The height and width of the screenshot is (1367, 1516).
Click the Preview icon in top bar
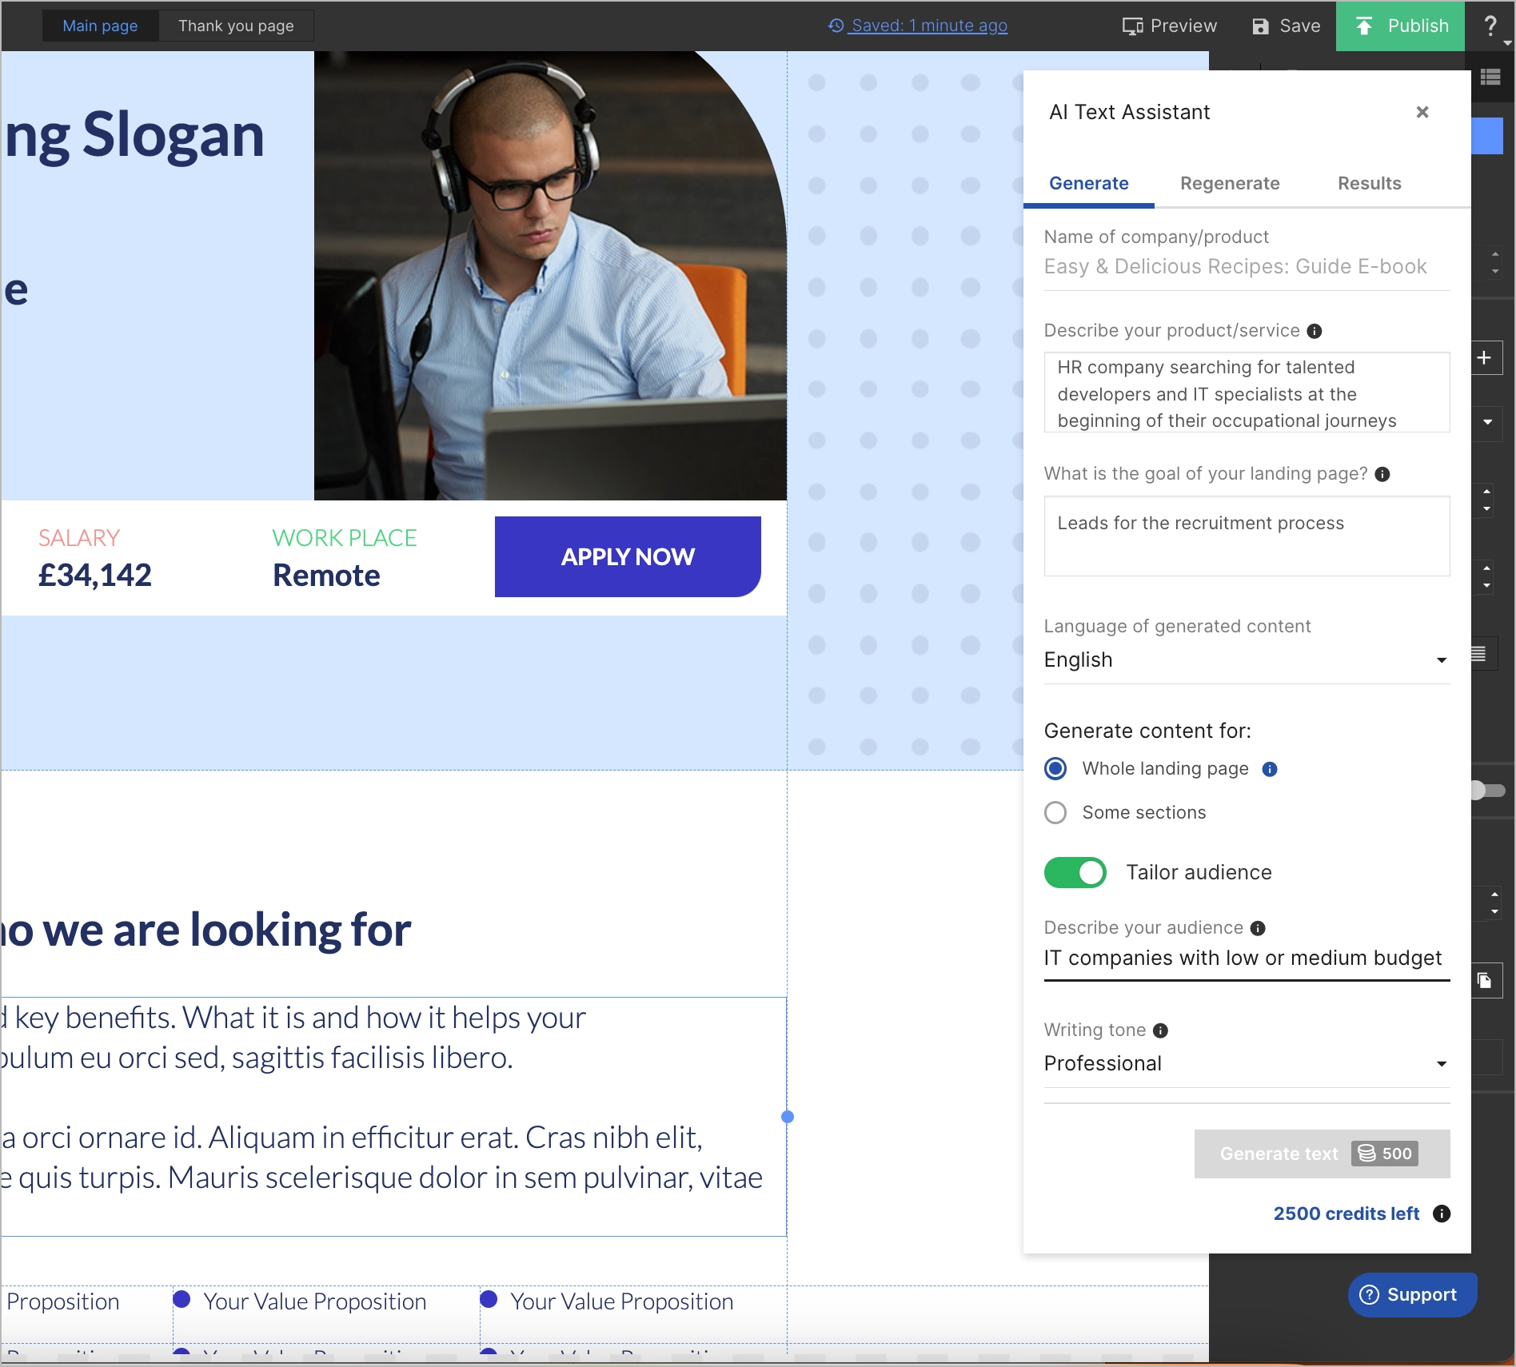(1132, 26)
